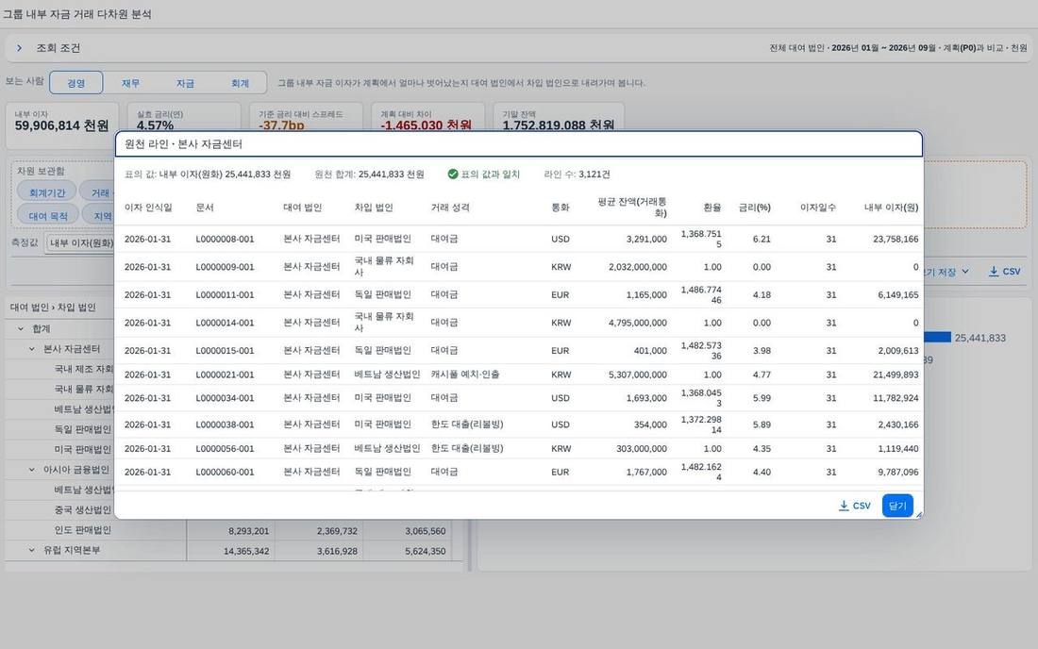Switch to the 자금 viewer tab

[x=185, y=83]
